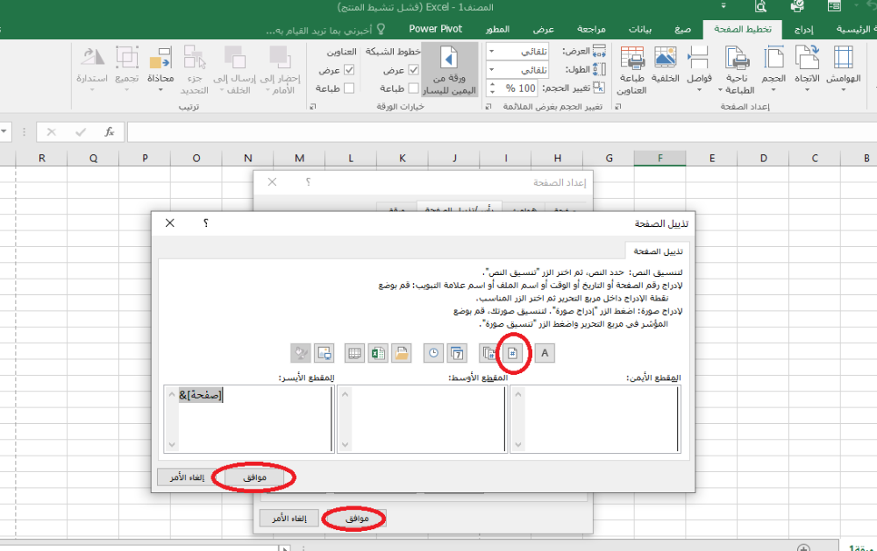
Task: Open the Power Pivot ribbon tab
Action: [435, 29]
